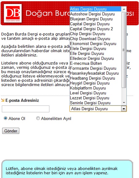
Task: Pick Heygirl Dergisi Duyuru option
Action: [x=95, y=83]
